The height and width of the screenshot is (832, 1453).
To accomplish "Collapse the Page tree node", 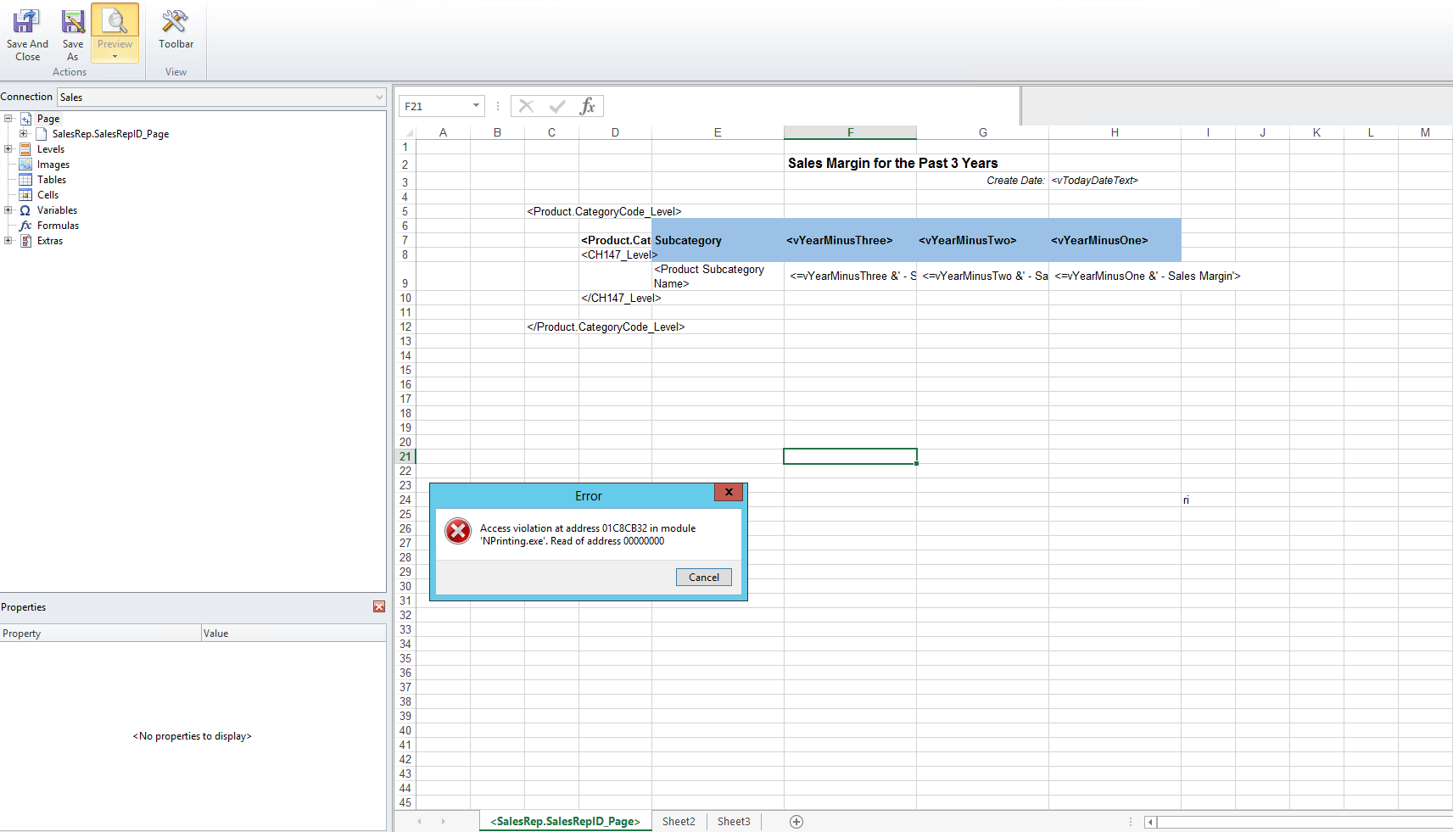I will (8, 119).
